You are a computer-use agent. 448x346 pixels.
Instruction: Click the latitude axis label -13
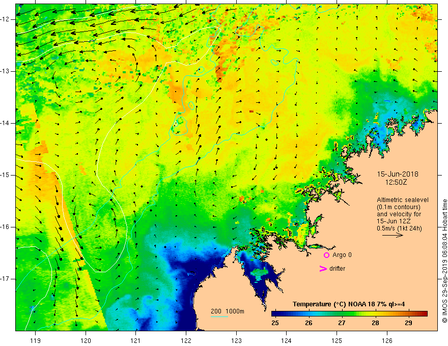6,71
